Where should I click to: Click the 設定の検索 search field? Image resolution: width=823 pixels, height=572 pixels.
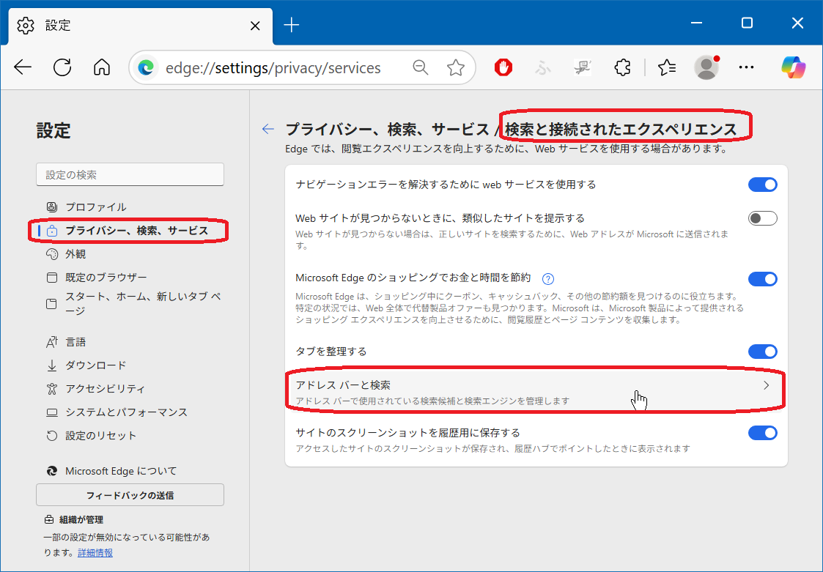click(x=130, y=175)
